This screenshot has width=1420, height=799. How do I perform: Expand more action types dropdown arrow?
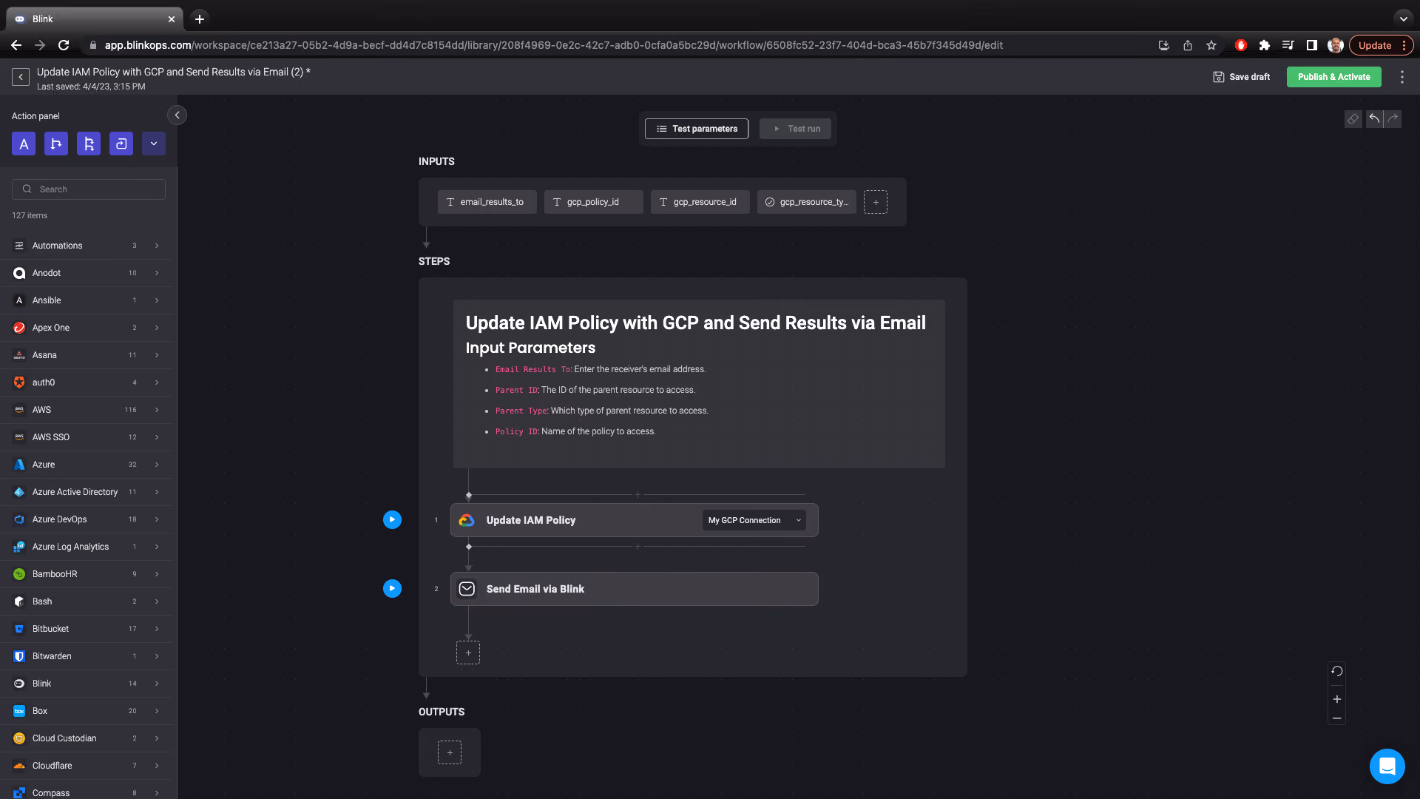pyautogui.click(x=154, y=144)
